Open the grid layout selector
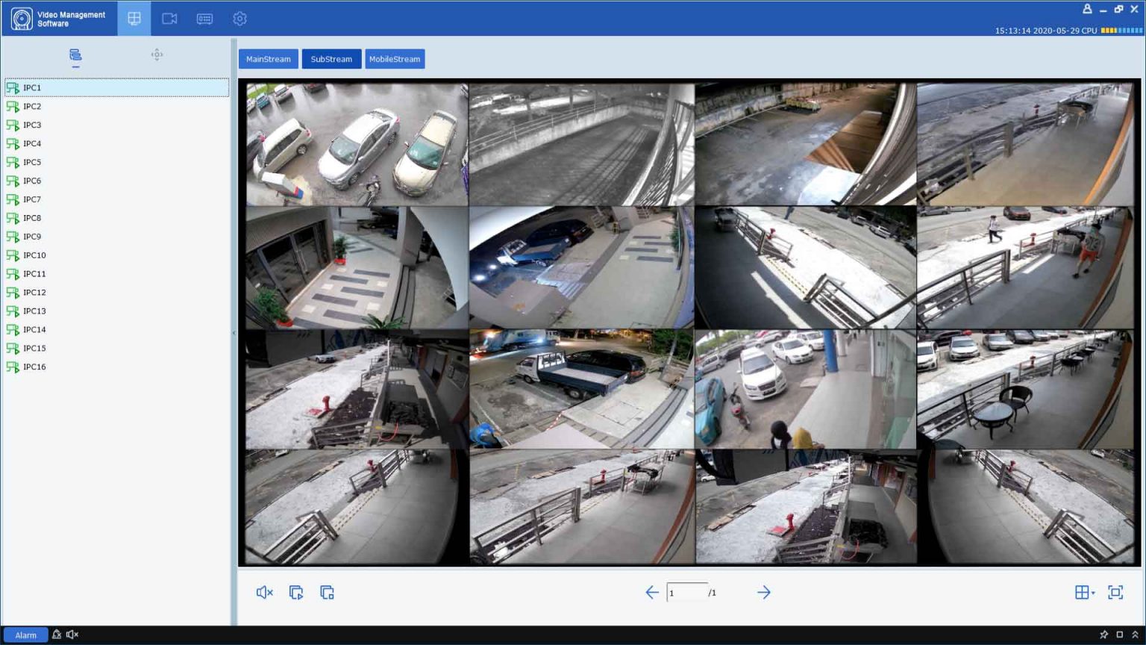 1084,592
